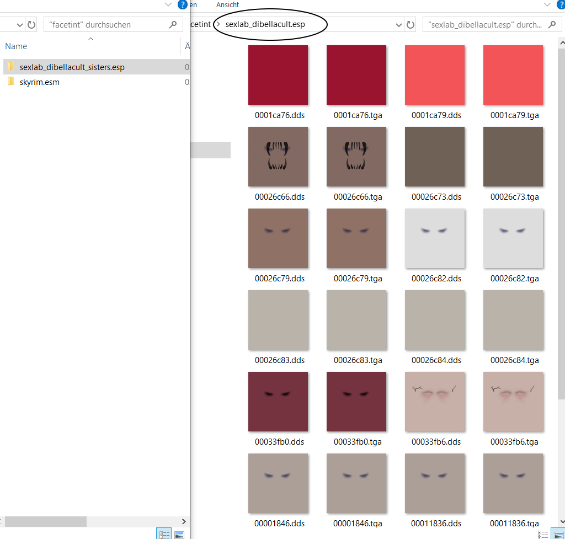Image resolution: width=565 pixels, height=539 pixels.
Task: Select the 00026c66.dds thumbnail
Action: [x=278, y=157]
